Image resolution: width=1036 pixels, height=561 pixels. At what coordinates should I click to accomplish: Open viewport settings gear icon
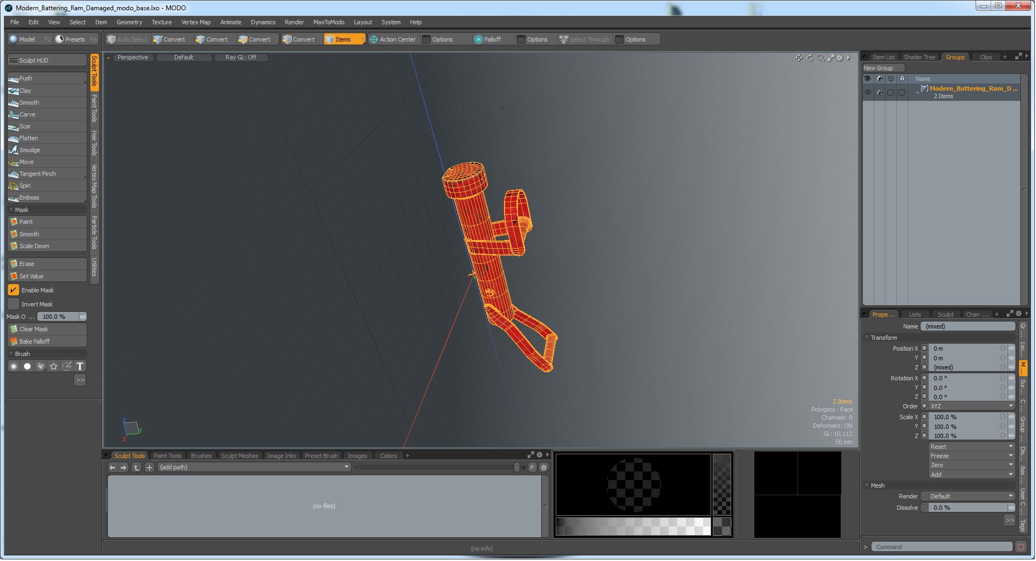(840, 58)
